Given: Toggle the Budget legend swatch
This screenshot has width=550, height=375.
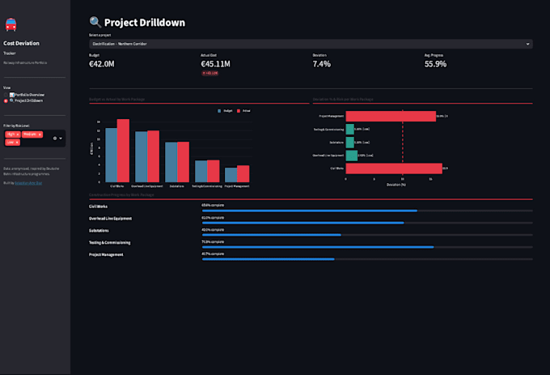Looking at the screenshot, I should coord(219,111).
